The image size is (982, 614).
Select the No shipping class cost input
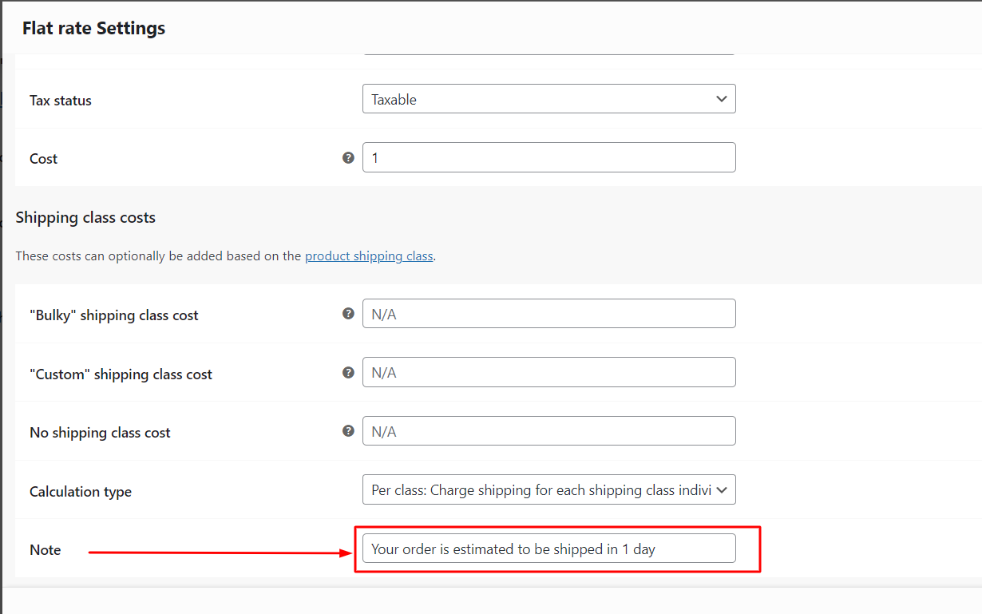(x=548, y=430)
